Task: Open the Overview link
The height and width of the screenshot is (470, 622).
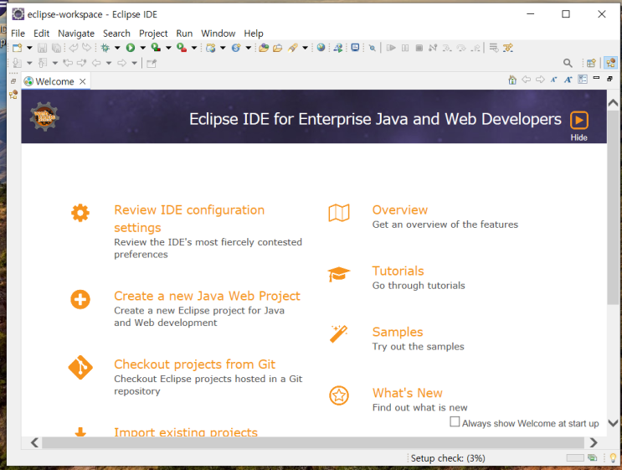Action: point(400,210)
